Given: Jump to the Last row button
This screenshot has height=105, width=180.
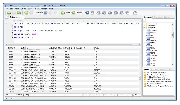Looking at the screenshot, I should (129, 95).
